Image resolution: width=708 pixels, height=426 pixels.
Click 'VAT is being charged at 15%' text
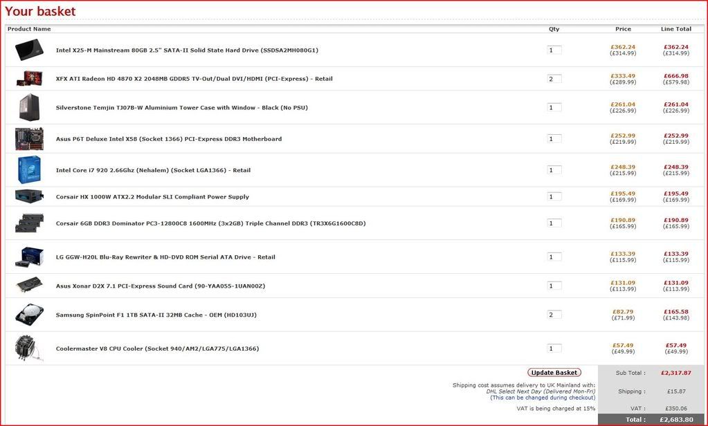(556, 409)
